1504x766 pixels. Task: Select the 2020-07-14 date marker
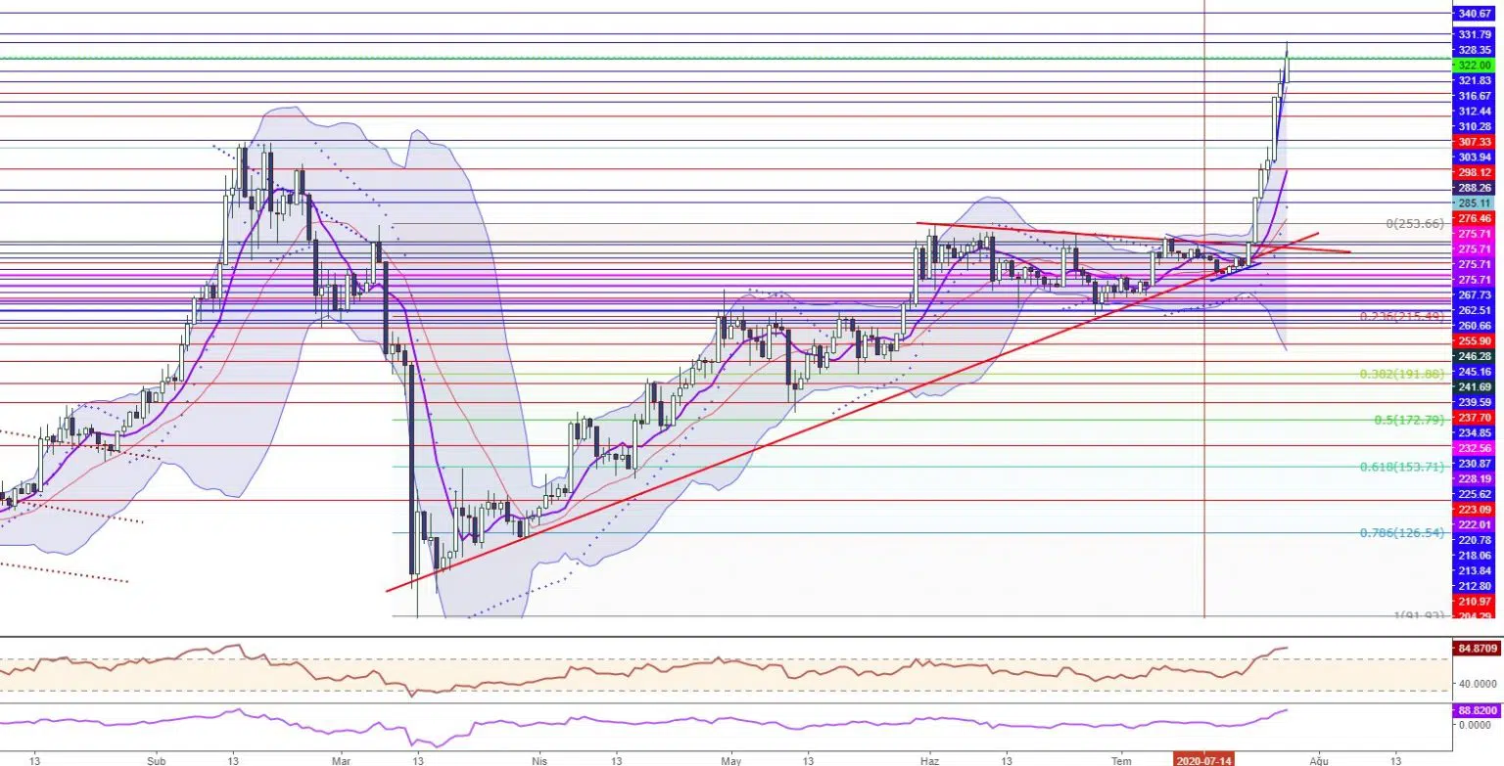1203,759
